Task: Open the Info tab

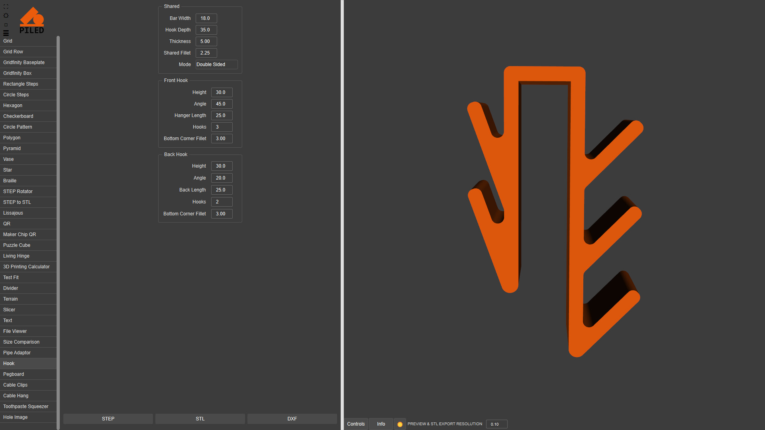Action: point(381,424)
